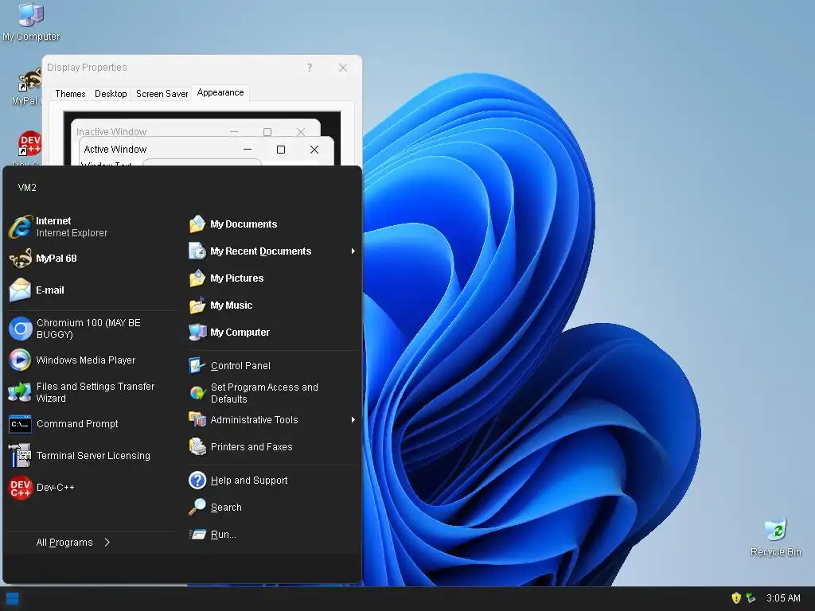Select the My Computer desktop icon
The image size is (815, 611).
pos(31,22)
